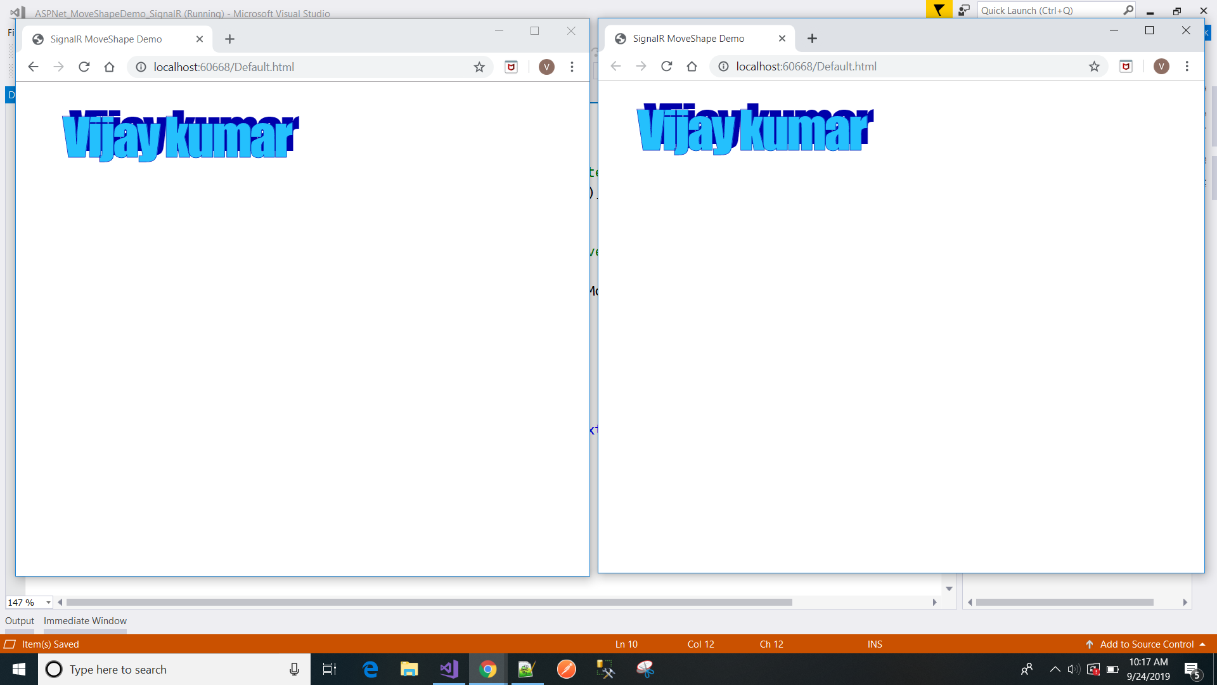Click Col 12 status bar entry

700,644
